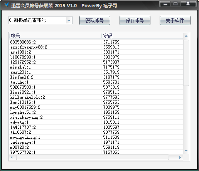Screen dimensions: 199x171
Task: Click the 保存帐号 button
Action: tap(135, 20)
